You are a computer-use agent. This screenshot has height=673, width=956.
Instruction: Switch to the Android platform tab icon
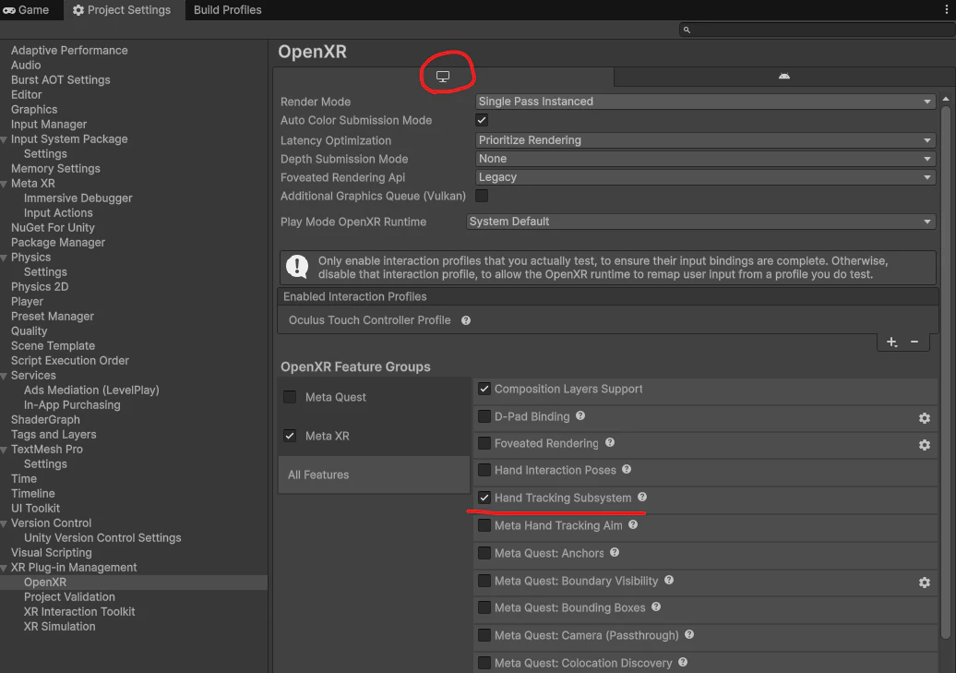784,76
